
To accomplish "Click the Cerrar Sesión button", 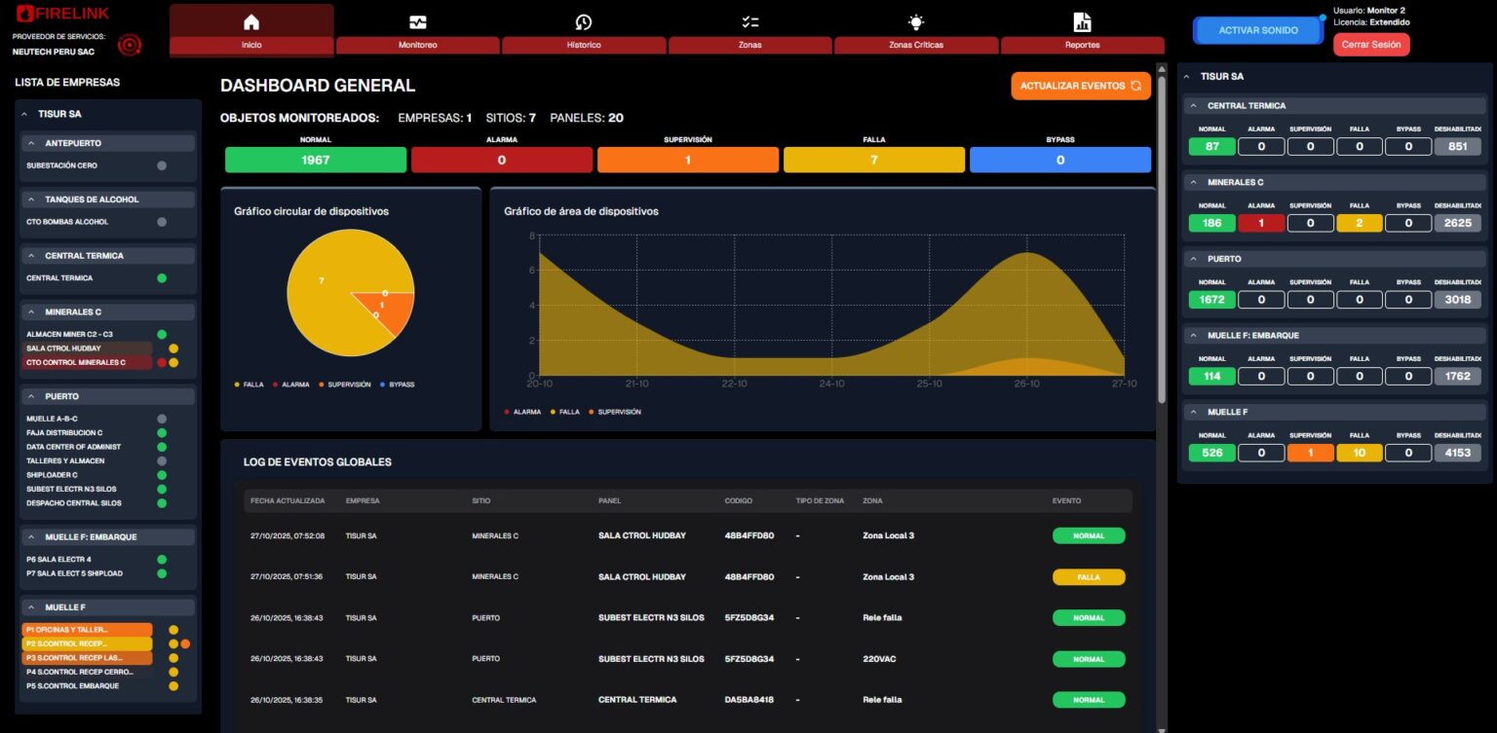I will (1371, 45).
